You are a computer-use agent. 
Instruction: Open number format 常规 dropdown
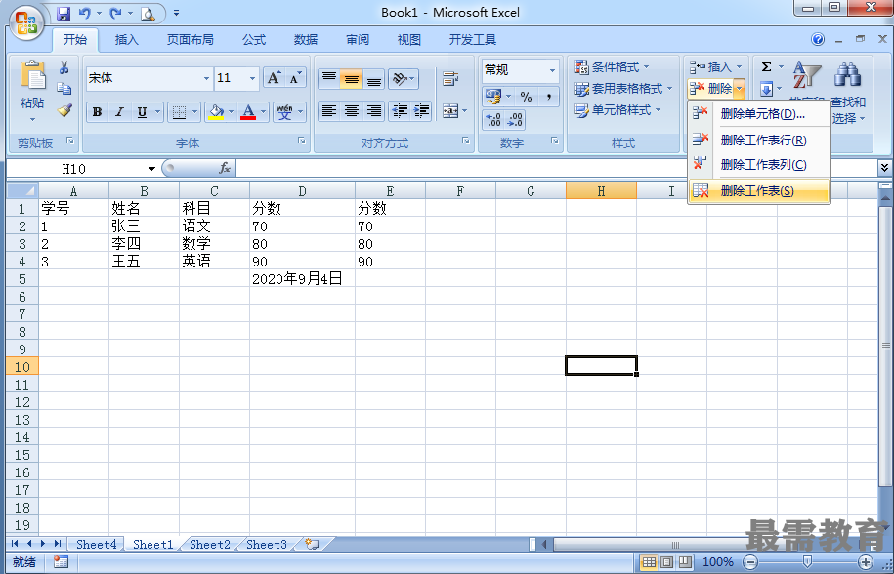tap(552, 70)
